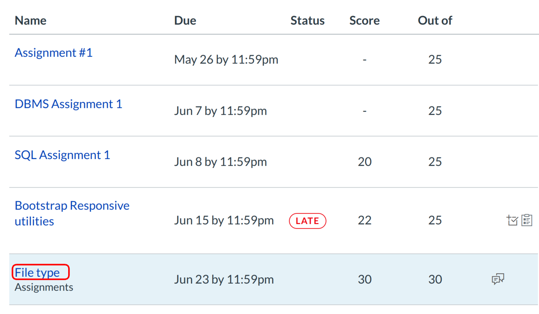Click the May 26 by 11:59pm due date
The width and height of the screenshot is (539, 314).
226,60
